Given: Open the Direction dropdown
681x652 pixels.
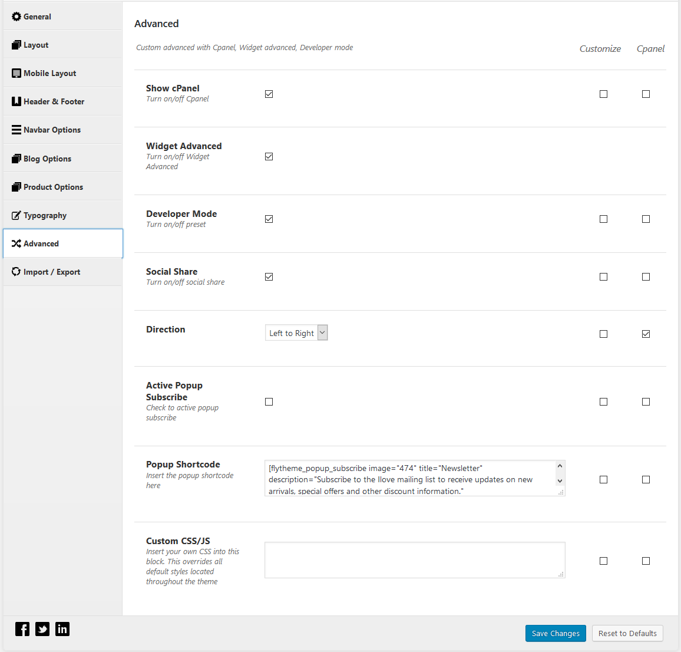Looking at the screenshot, I should pyautogui.click(x=296, y=333).
